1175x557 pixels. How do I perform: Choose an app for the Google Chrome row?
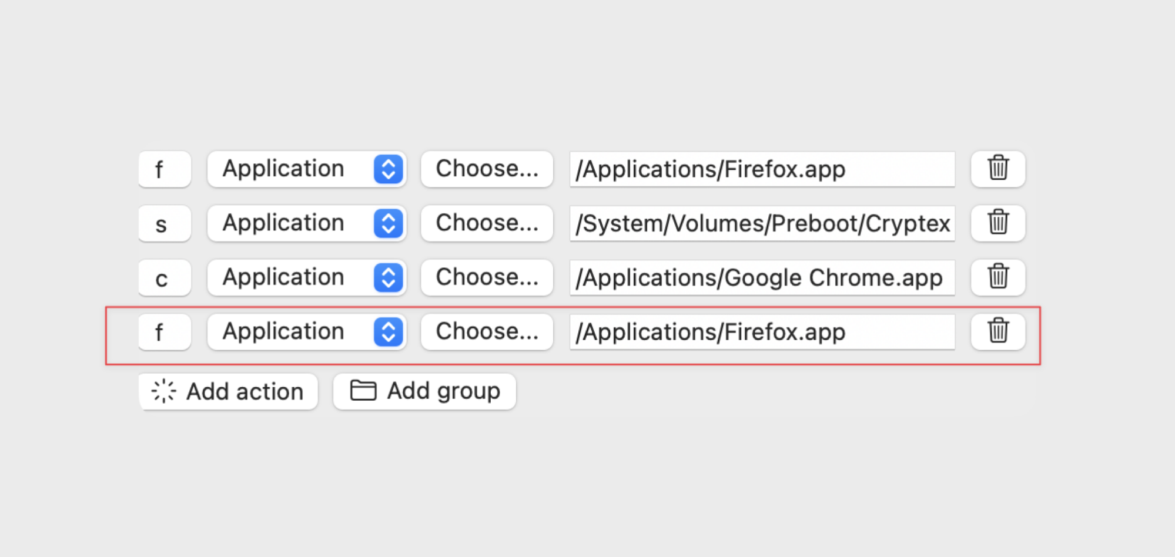pyautogui.click(x=487, y=277)
